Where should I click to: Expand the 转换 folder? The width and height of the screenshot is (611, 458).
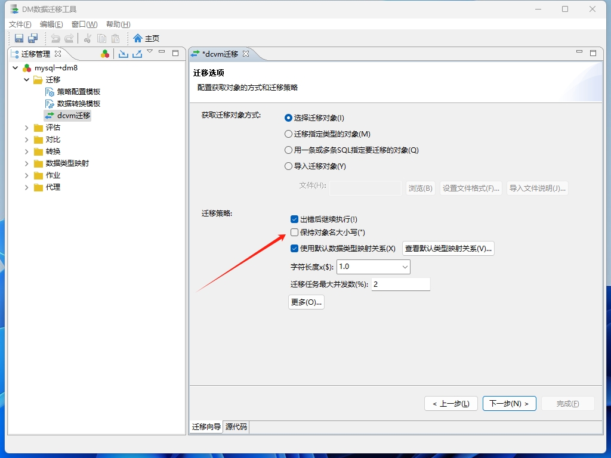26,151
